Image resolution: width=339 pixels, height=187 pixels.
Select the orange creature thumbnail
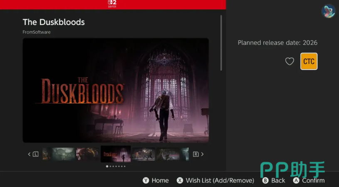88,154
